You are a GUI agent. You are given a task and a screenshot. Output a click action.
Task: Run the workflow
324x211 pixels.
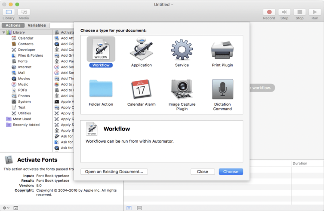(315, 12)
